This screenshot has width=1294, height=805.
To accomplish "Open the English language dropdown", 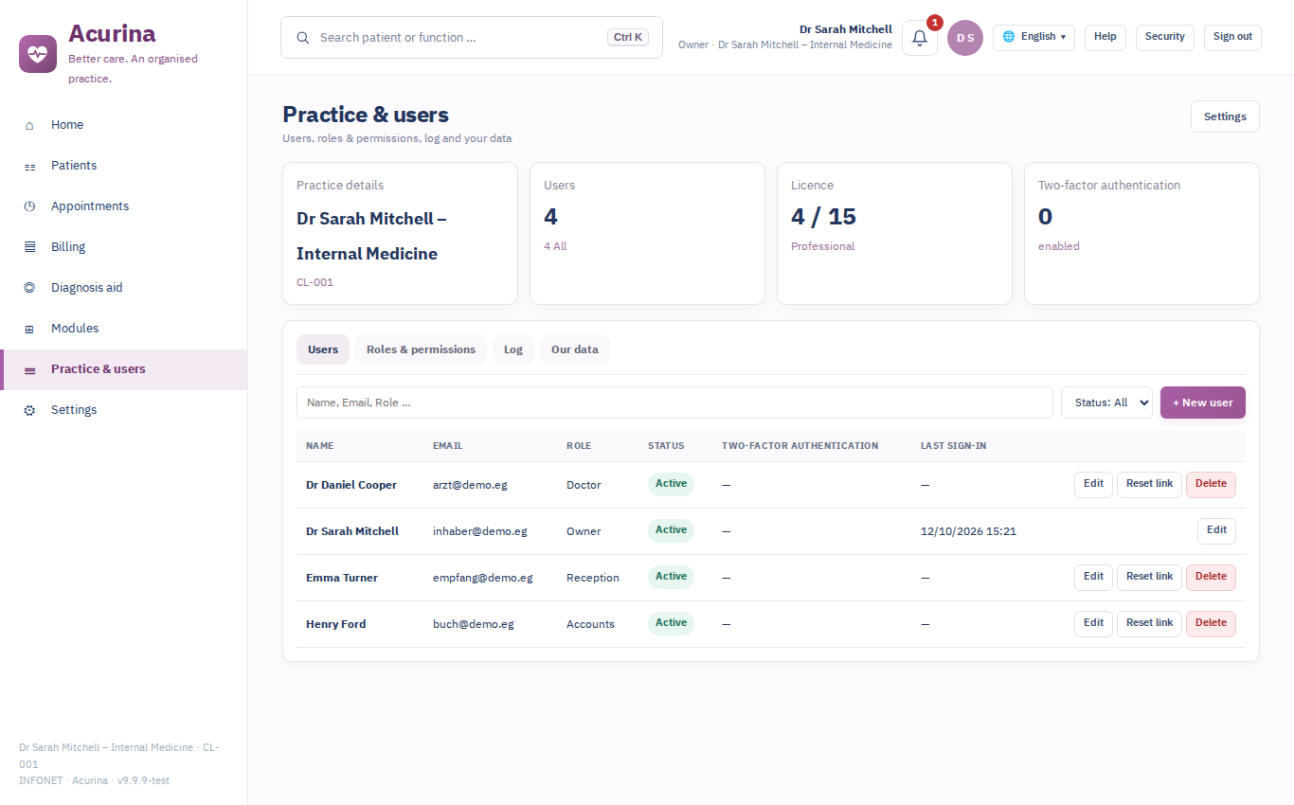I will coord(1033,37).
